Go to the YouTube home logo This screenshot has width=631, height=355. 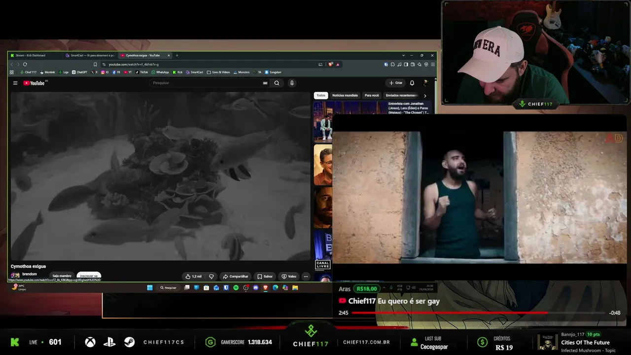point(34,83)
